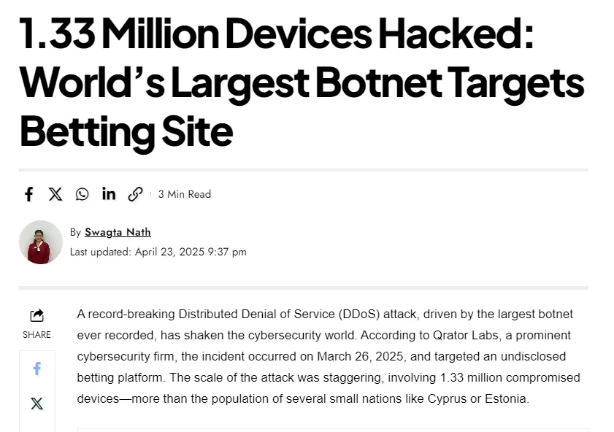Click the sidebar X share button
Image resolution: width=614 pixels, height=432 pixels.
pos(37,404)
